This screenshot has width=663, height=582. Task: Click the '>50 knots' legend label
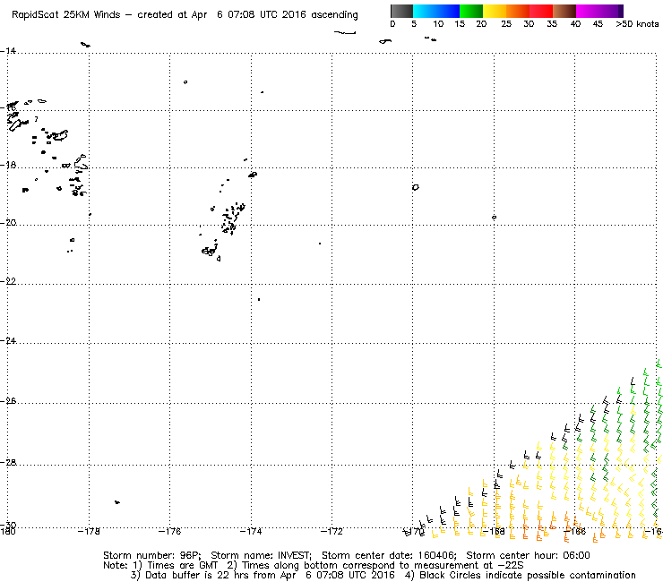point(637,24)
